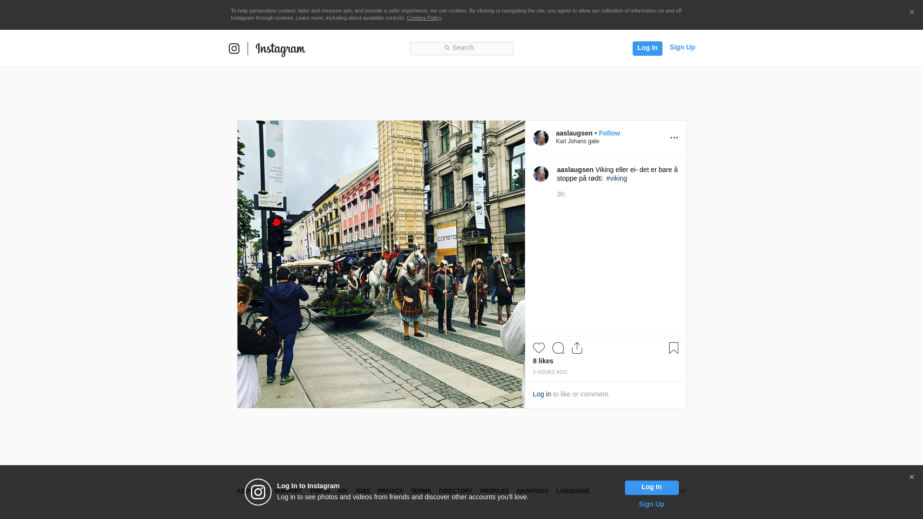923x519 pixels.
Task: Follow the aaslaugsen account
Action: tap(609, 133)
